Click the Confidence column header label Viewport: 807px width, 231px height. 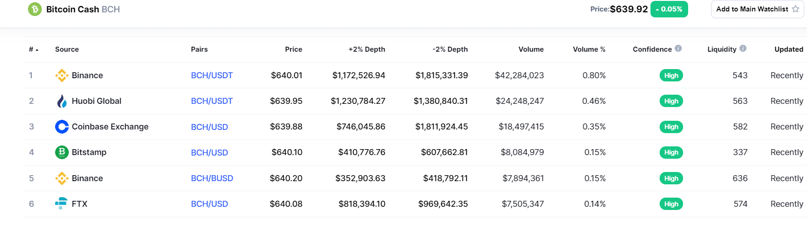point(652,49)
